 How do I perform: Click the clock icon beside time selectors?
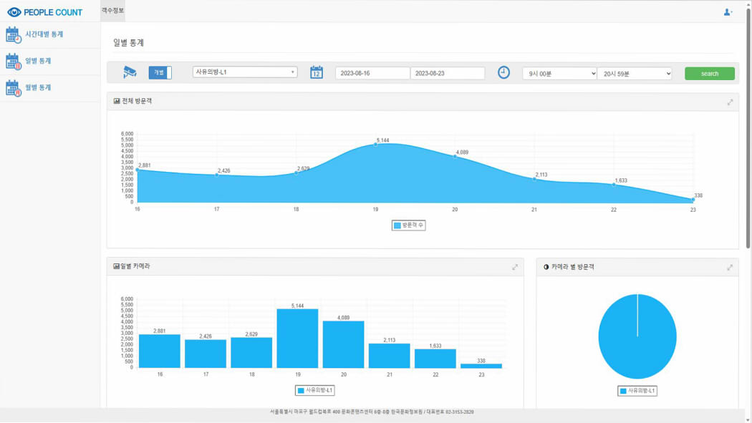pos(503,72)
